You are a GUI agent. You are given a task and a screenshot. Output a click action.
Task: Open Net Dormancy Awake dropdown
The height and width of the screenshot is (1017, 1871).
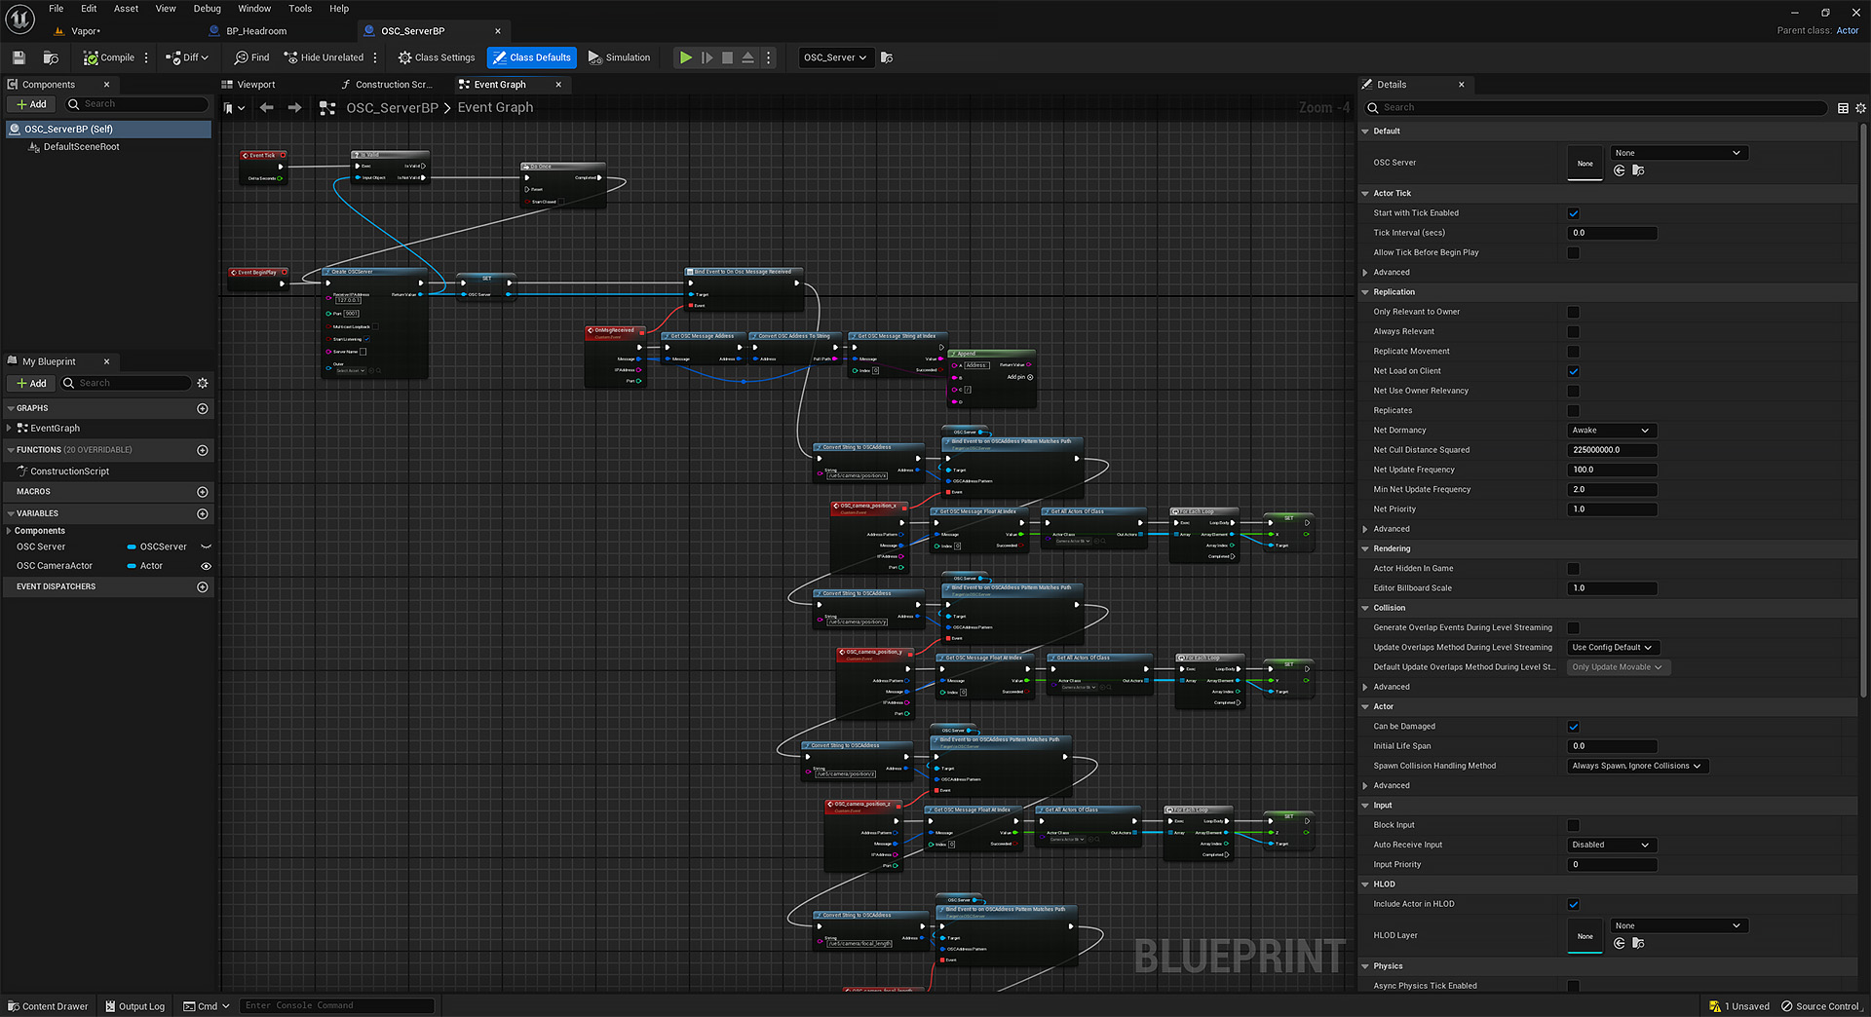[x=1612, y=431]
